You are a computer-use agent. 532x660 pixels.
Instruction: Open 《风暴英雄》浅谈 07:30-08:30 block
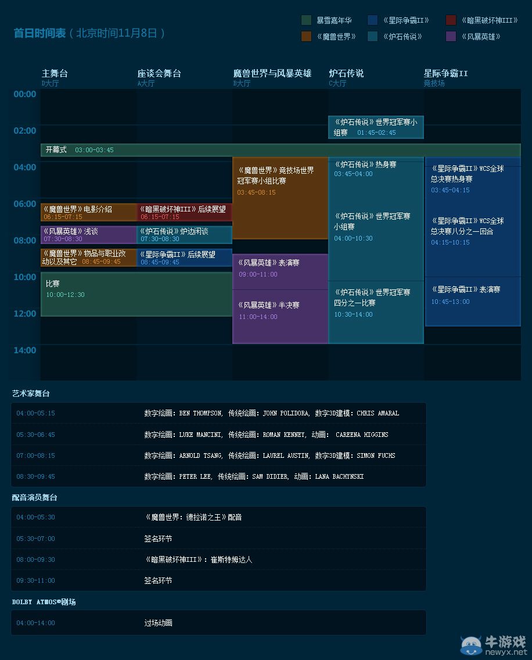(88, 235)
